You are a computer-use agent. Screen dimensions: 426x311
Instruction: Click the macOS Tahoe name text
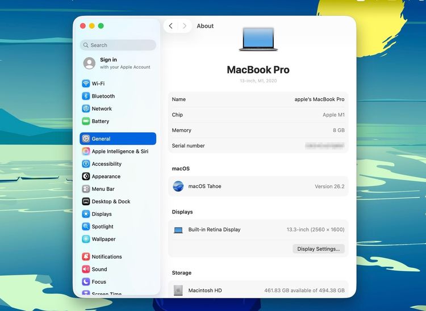click(204, 187)
